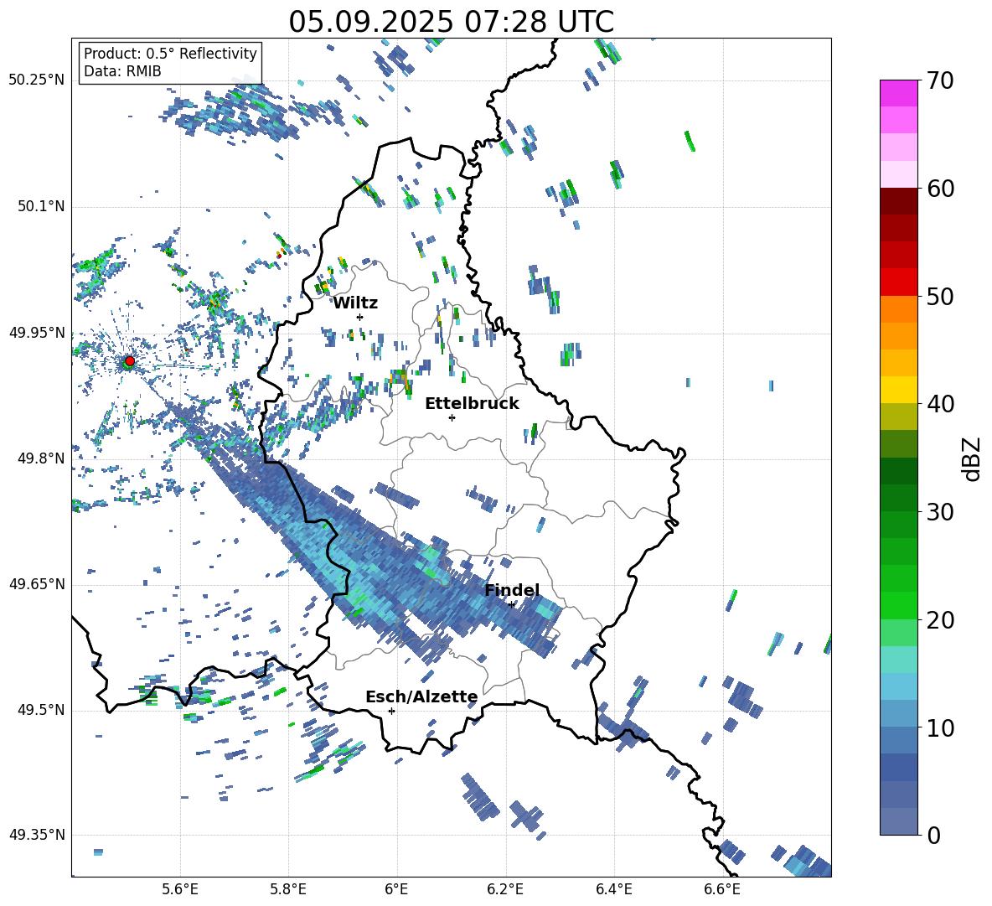Image resolution: width=992 pixels, height=906 pixels.
Task: Click the dBZ colorbar axis label
Action: coord(973,458)
